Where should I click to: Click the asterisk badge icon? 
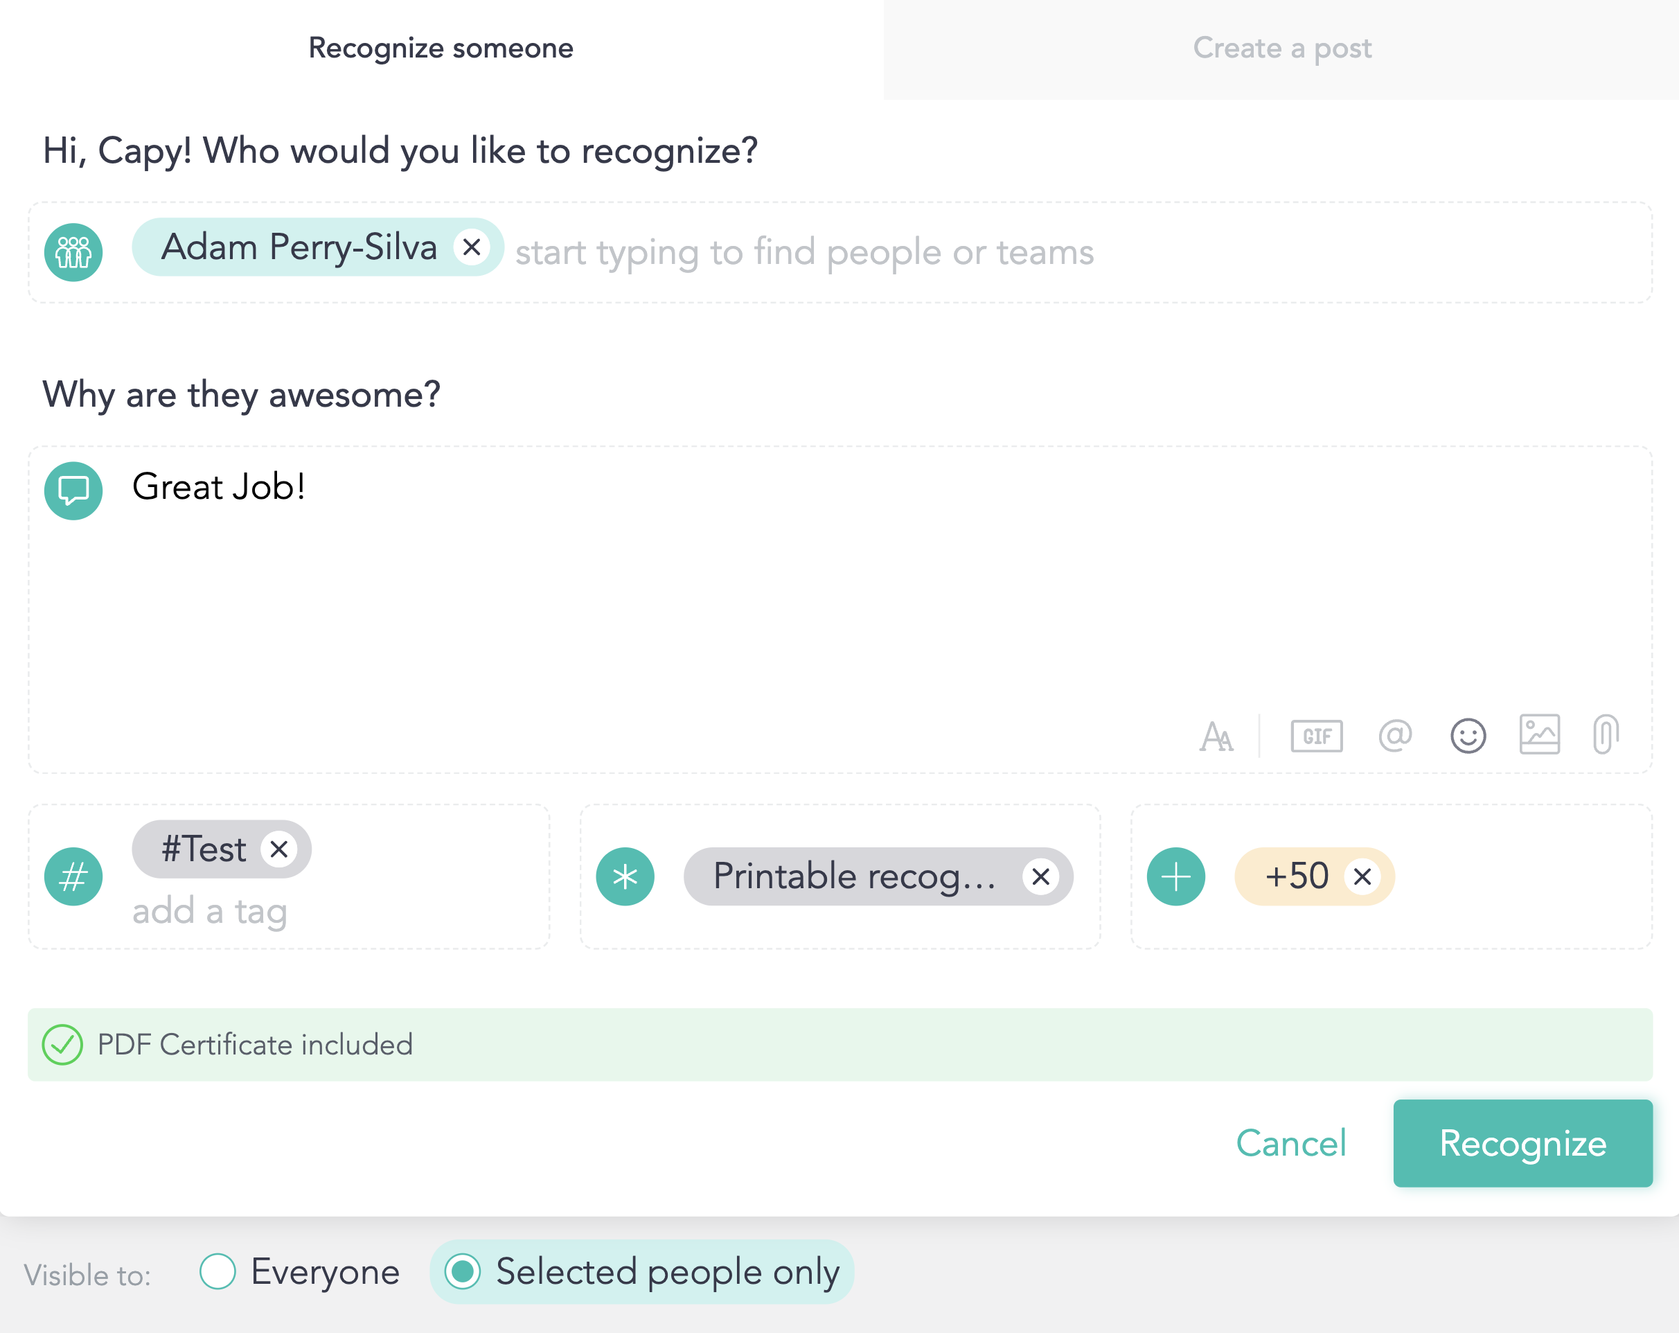pos(625,876)
